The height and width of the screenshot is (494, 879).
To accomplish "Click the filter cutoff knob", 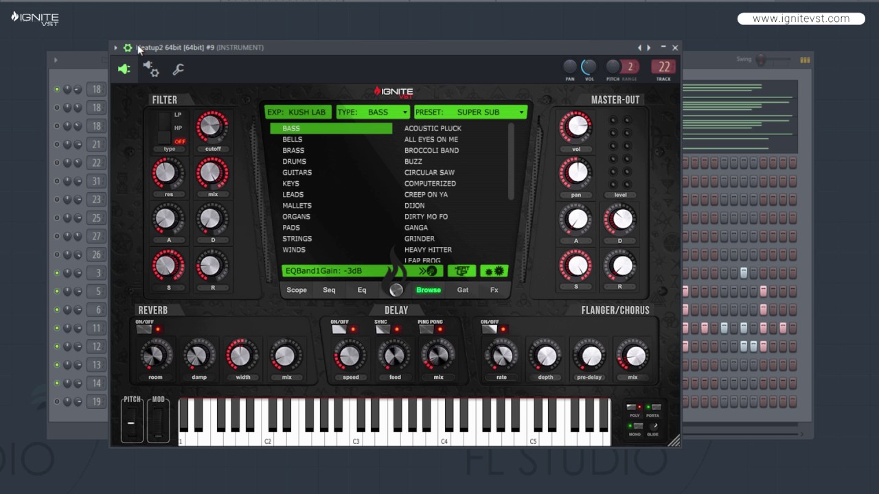I will (x=212, y=126).
